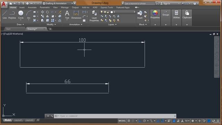
Task: Switch to the Start file tab
Action: click(8, 29)
